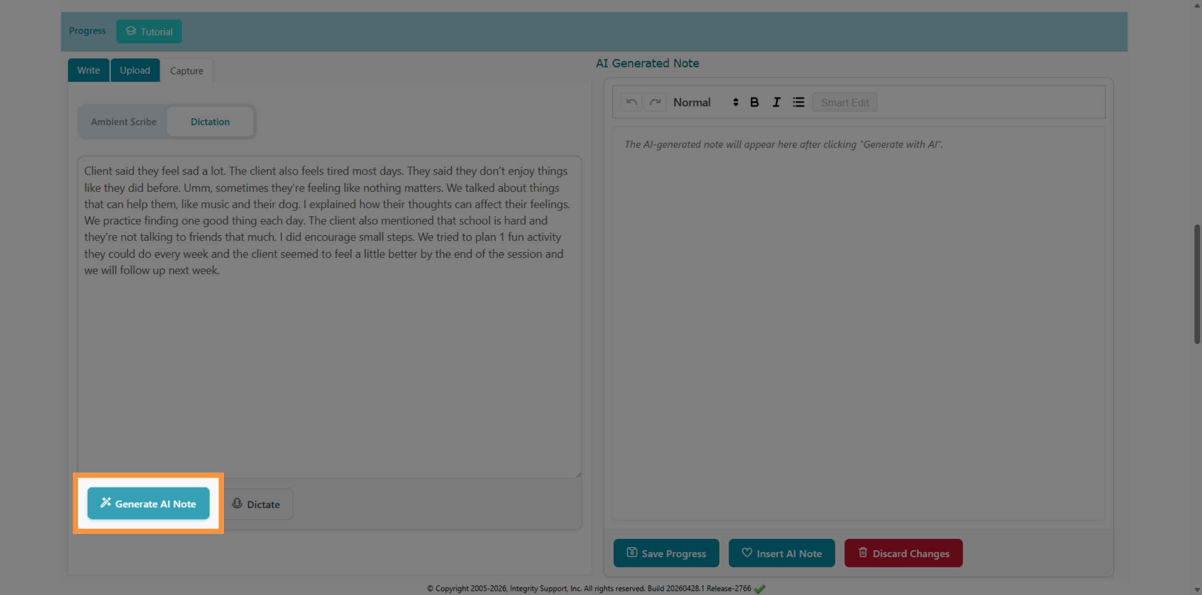1202x595 pixels.
Task: Click the copyright footer text
Action: 589,588
